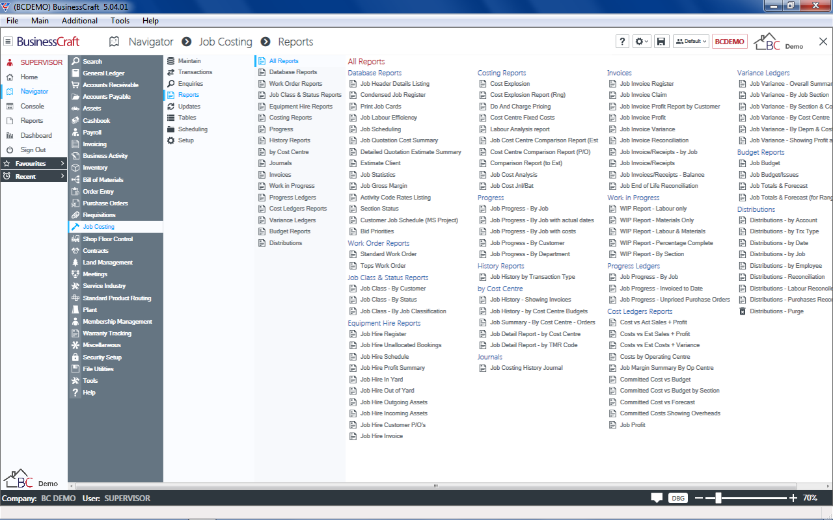Open Job Hire Register report
The image size is (833, 520).
click(383, 334)
